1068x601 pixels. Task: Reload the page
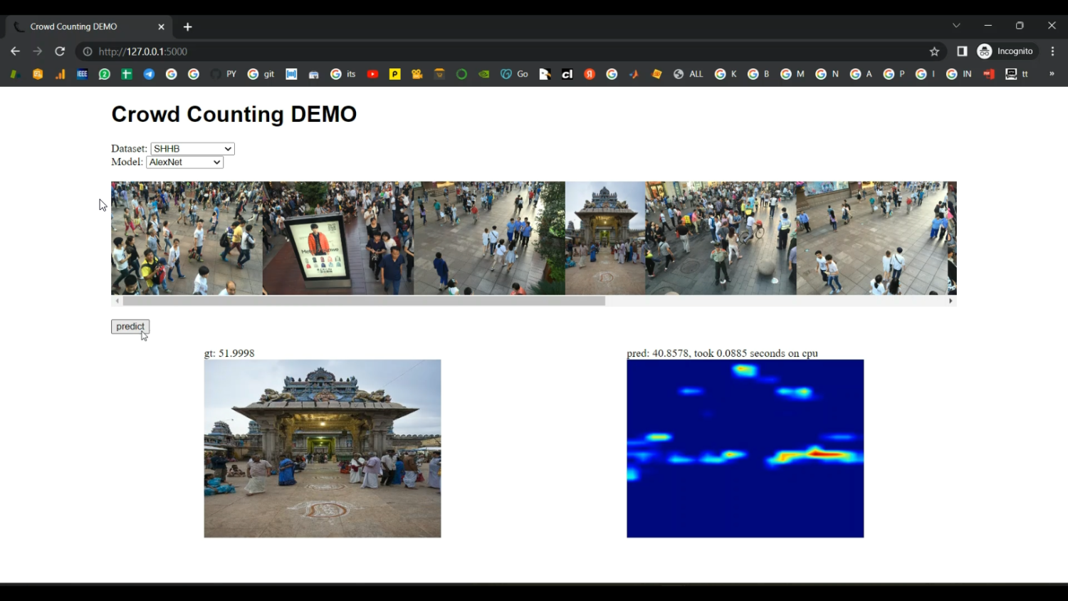[60, 51]
